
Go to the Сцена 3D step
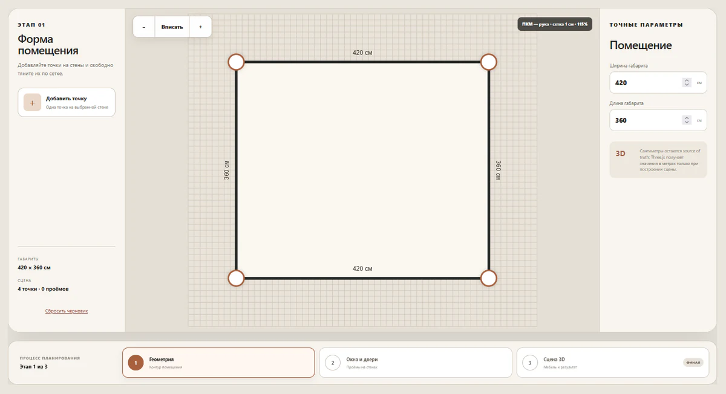pyautogui.click(x=612, y=363)
